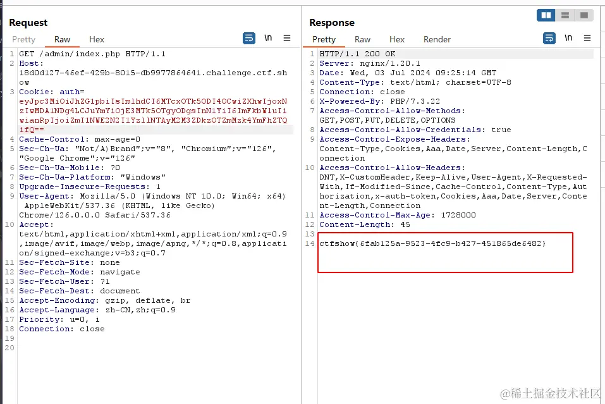Click the User-Agent: Mozilla/5.0 line

click(x=152, y=196)
